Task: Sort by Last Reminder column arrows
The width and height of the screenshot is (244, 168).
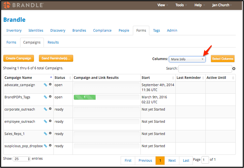Action: [x=203, y=78]
